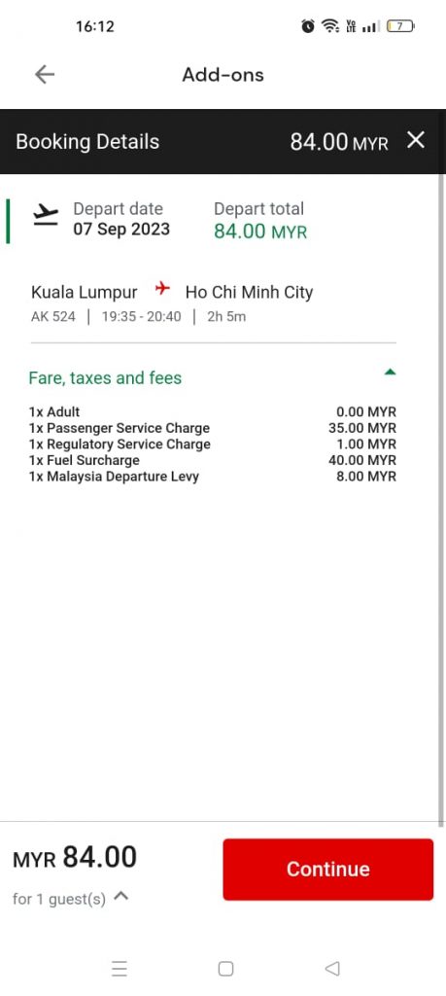Screen dimensions: 446x996
Task: Collapse Fare, taxes and fees section
Action: tap(391, 373)
